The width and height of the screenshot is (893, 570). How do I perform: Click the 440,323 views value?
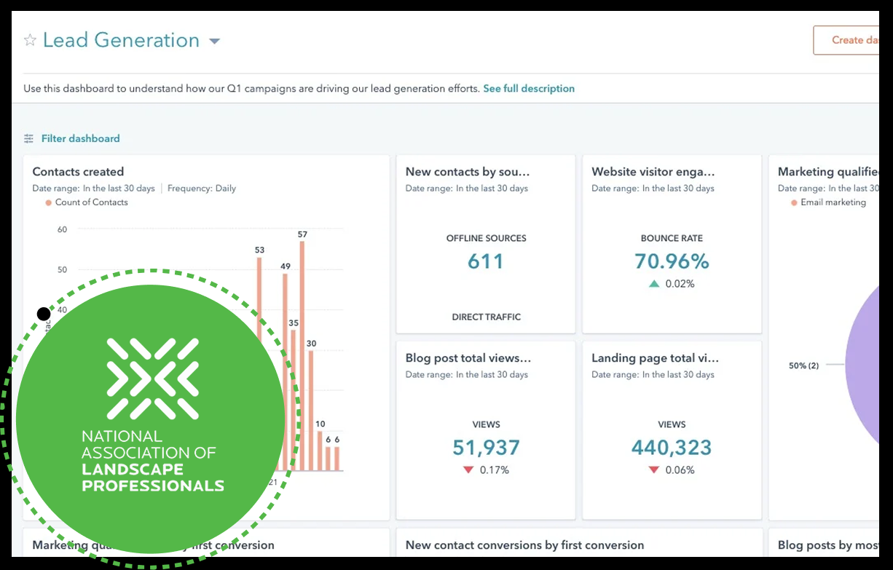pos(672,447)
